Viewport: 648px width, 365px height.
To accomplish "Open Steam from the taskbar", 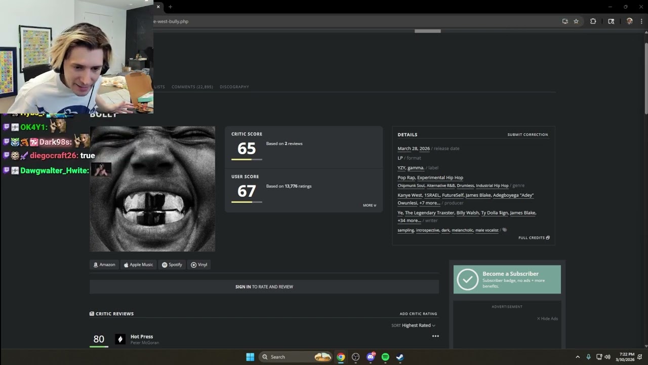I will pyautogui.click(x=400, y=357).
